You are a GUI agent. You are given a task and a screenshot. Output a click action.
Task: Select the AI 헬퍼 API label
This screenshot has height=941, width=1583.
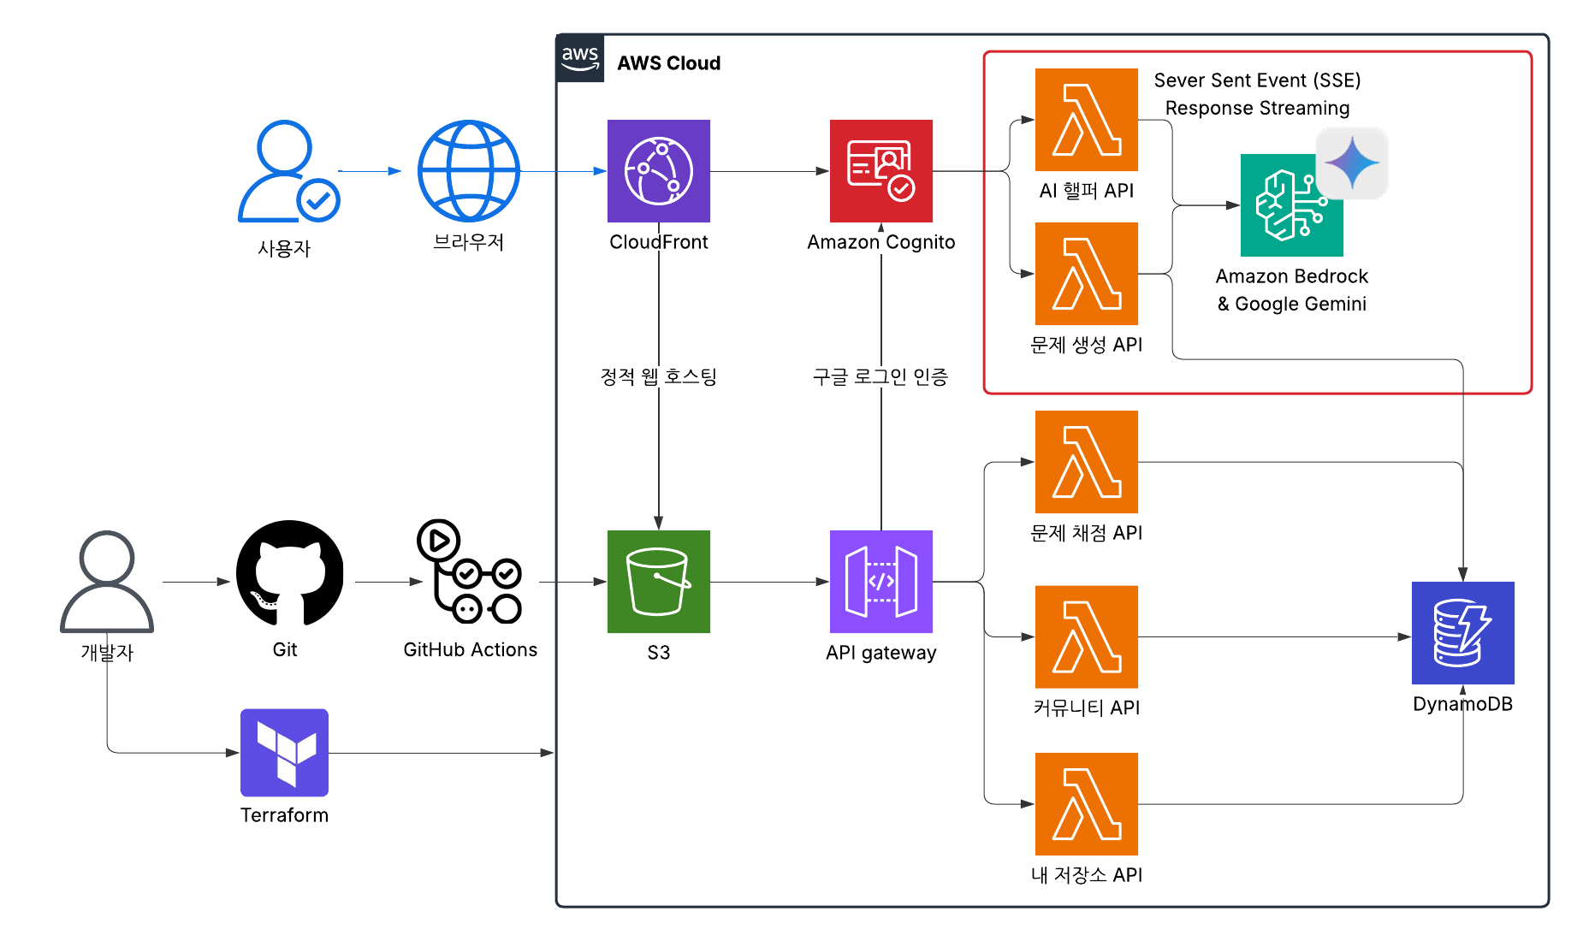1087,191
